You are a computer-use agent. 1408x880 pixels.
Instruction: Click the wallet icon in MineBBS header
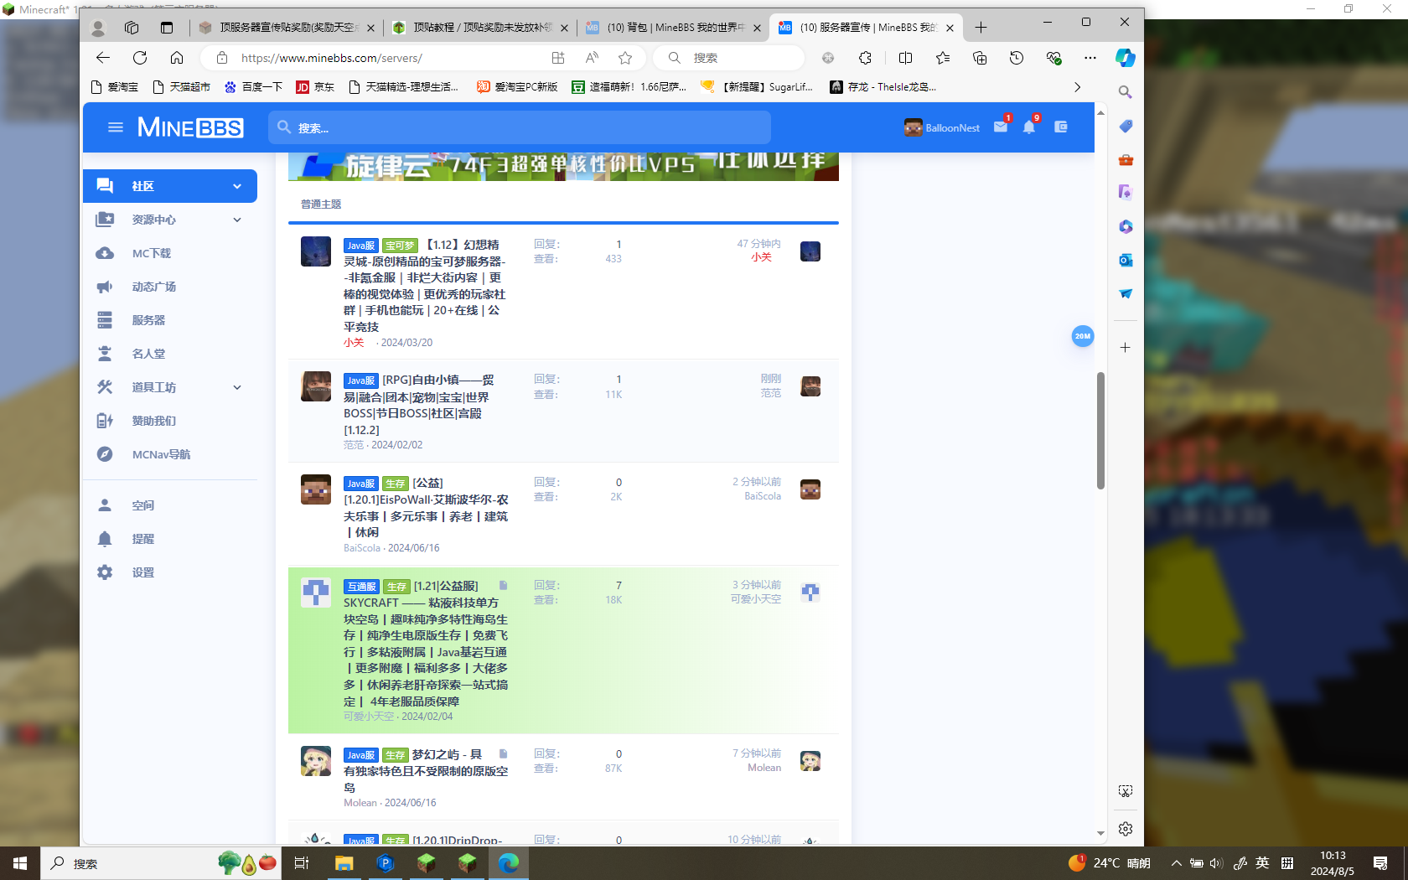click(x=1061, y=127)
